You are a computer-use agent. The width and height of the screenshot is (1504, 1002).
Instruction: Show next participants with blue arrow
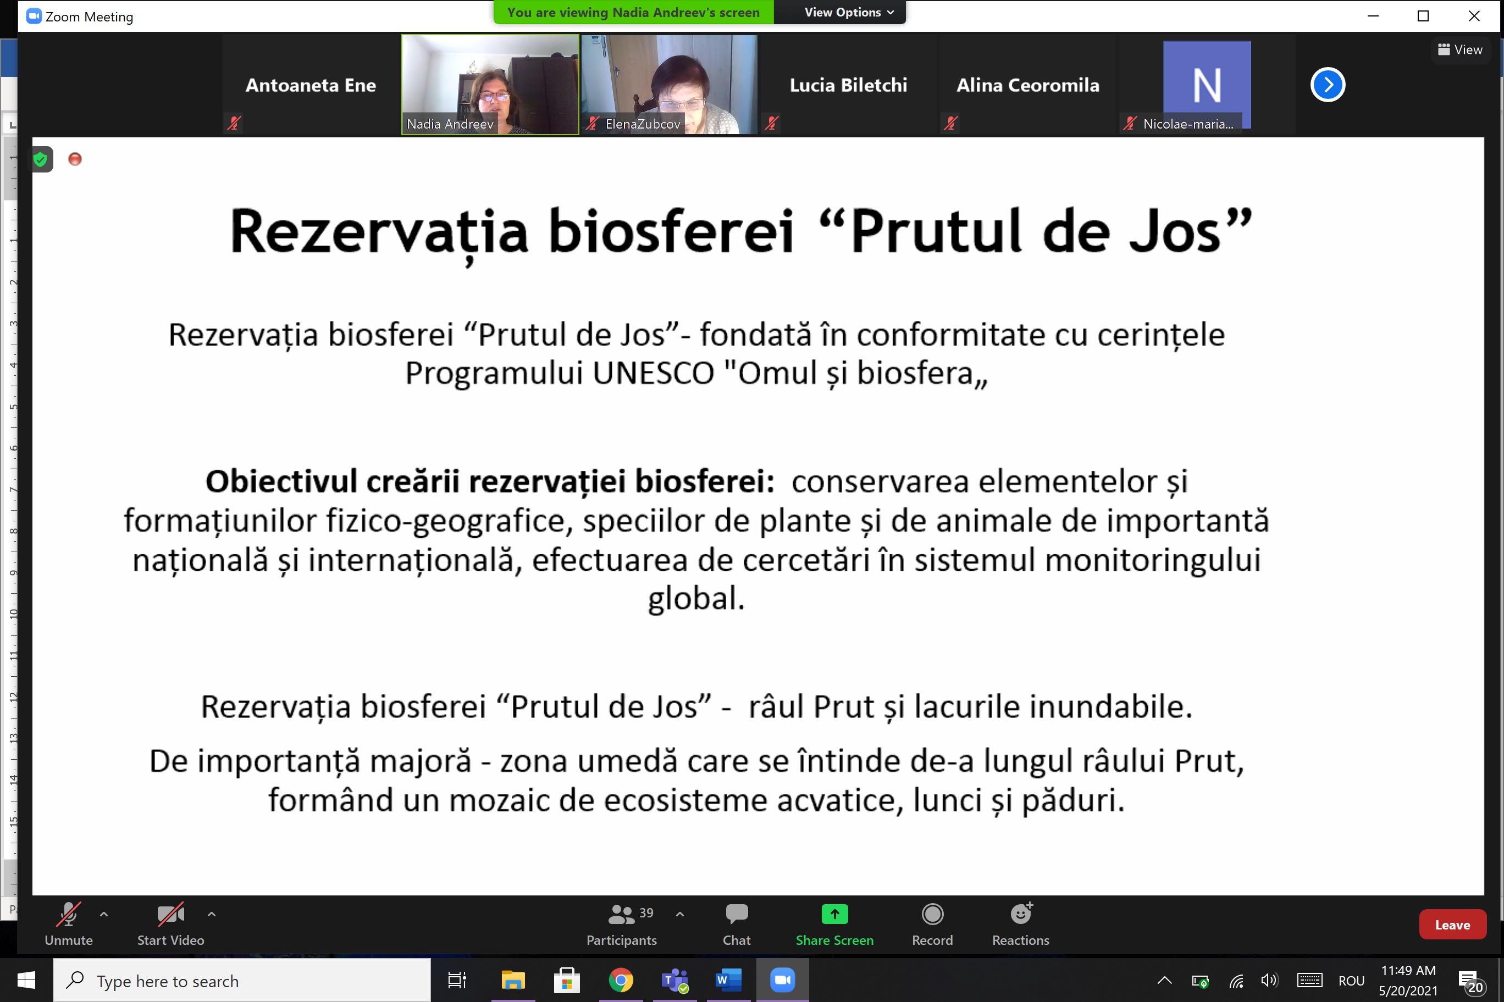(x=1328, y=85)
